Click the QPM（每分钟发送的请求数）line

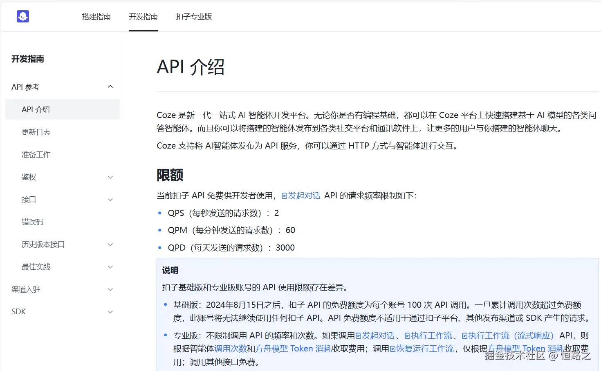point(231,230)
